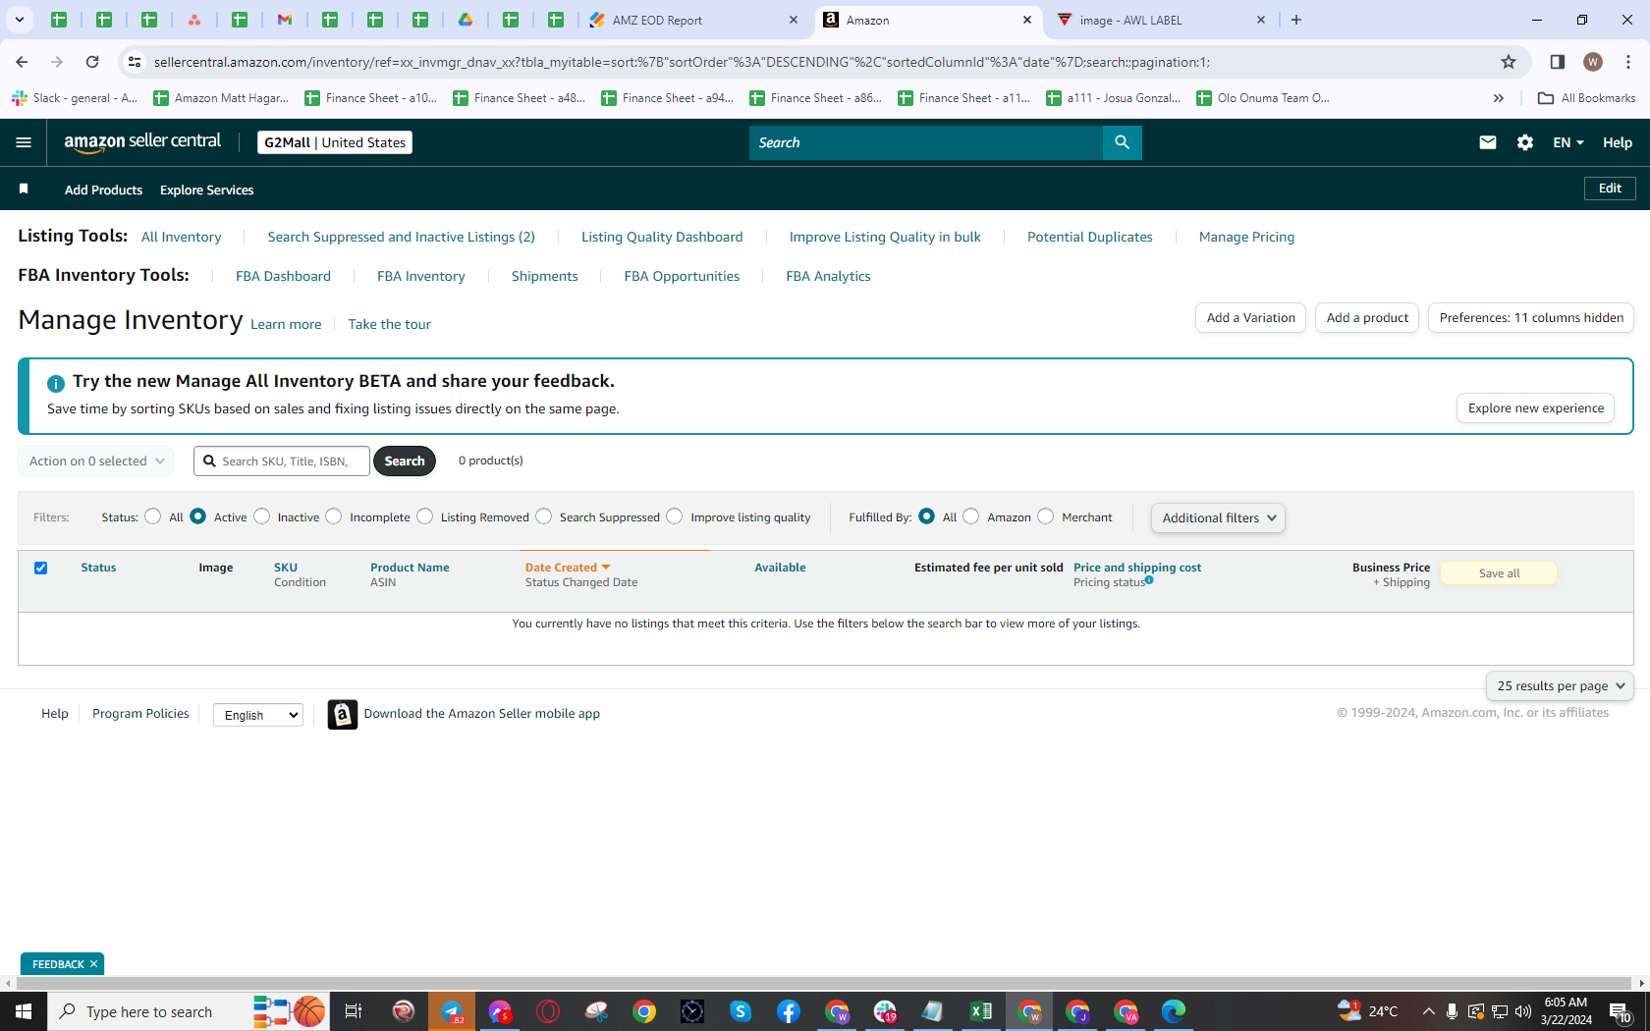Open Skype from the taskbar

[x=741, y=1011]
